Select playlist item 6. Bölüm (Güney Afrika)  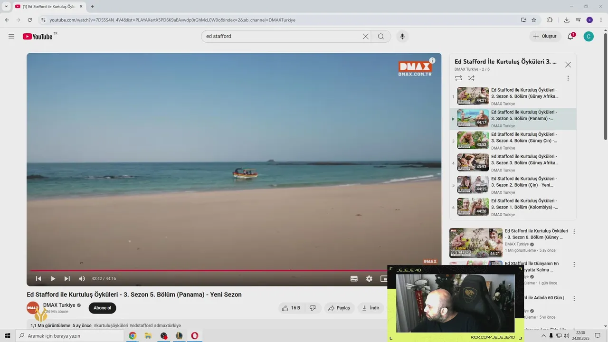point(513,96)
